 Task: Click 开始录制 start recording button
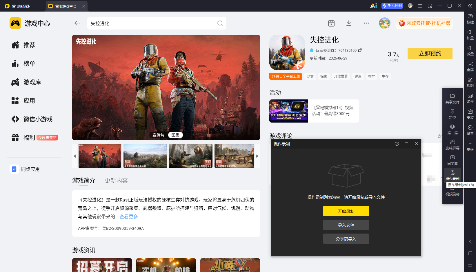(346, 211)
